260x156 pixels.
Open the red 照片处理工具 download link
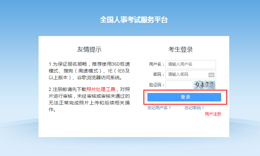(x=101, y=89)
